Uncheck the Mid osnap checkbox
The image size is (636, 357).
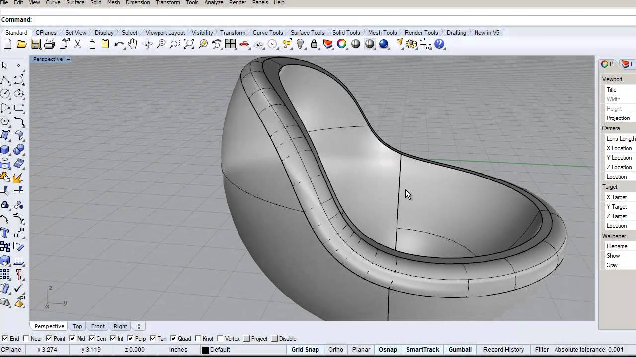click(72, 339)
